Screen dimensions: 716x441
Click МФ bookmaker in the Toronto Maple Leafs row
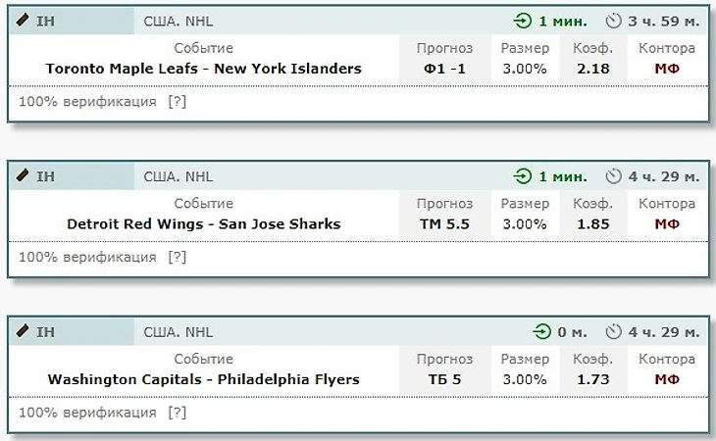[667, 69]
